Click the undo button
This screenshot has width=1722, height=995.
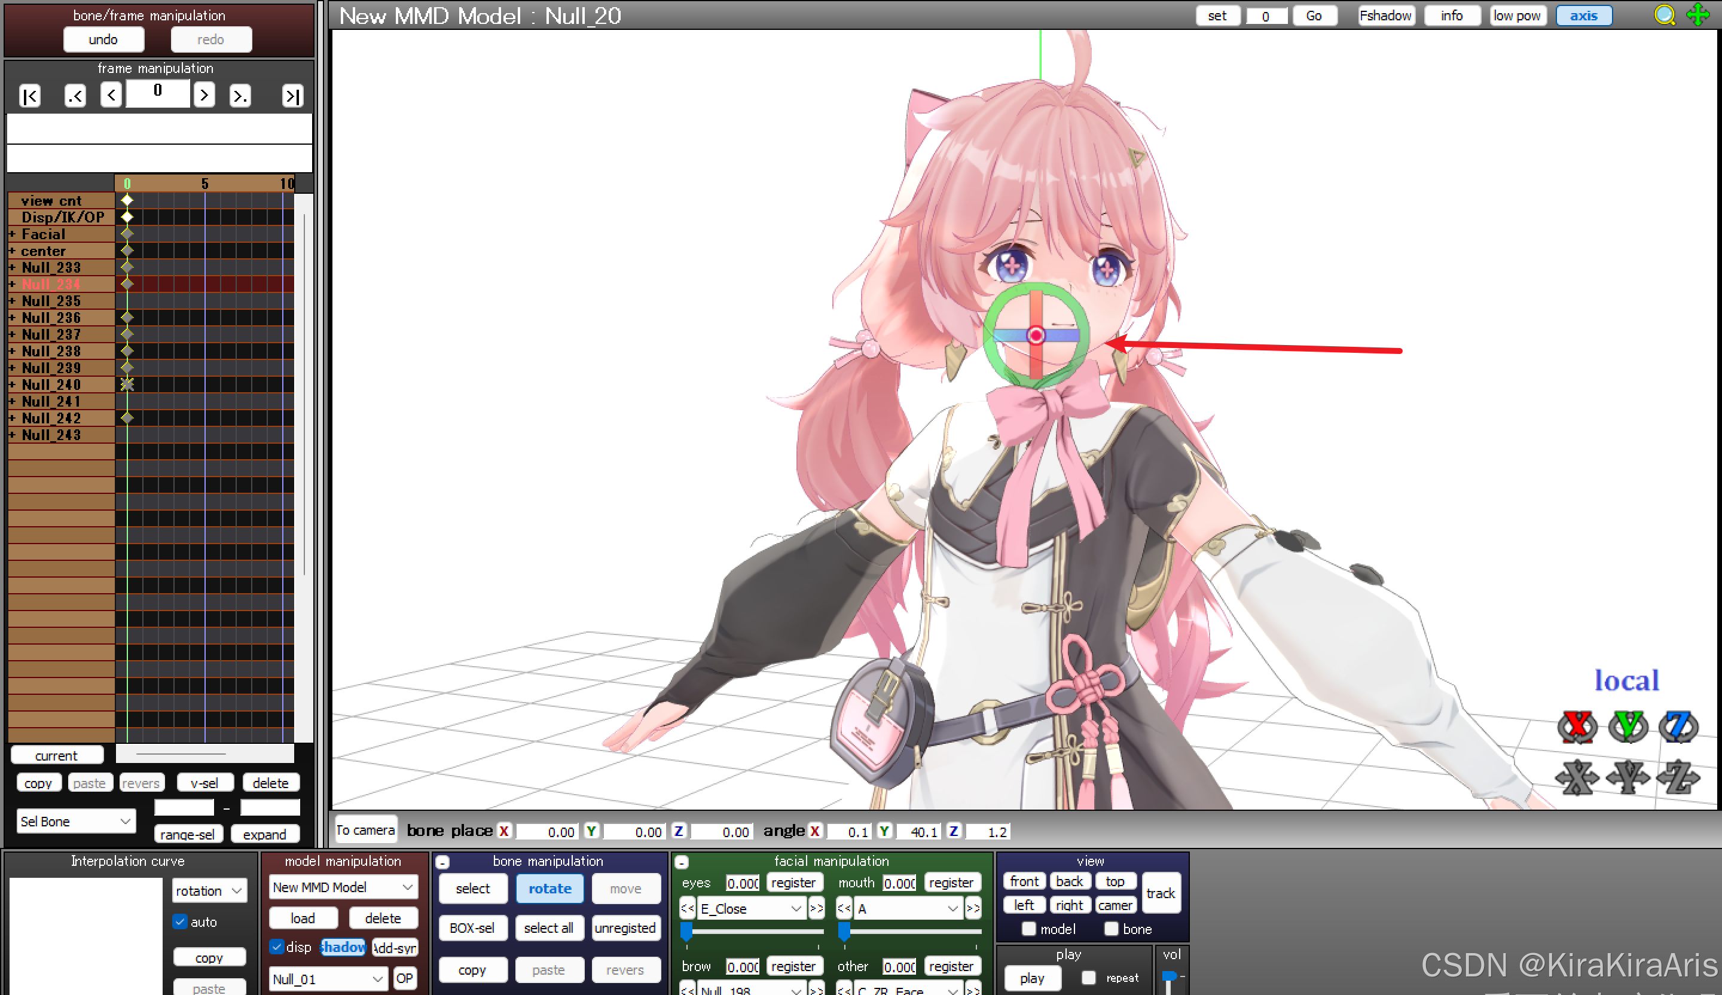[103, 39]
